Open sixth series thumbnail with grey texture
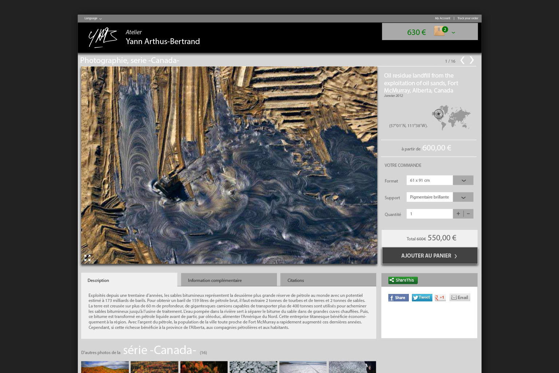The width and height of the screenshot is (559, 373). point(352,367)
